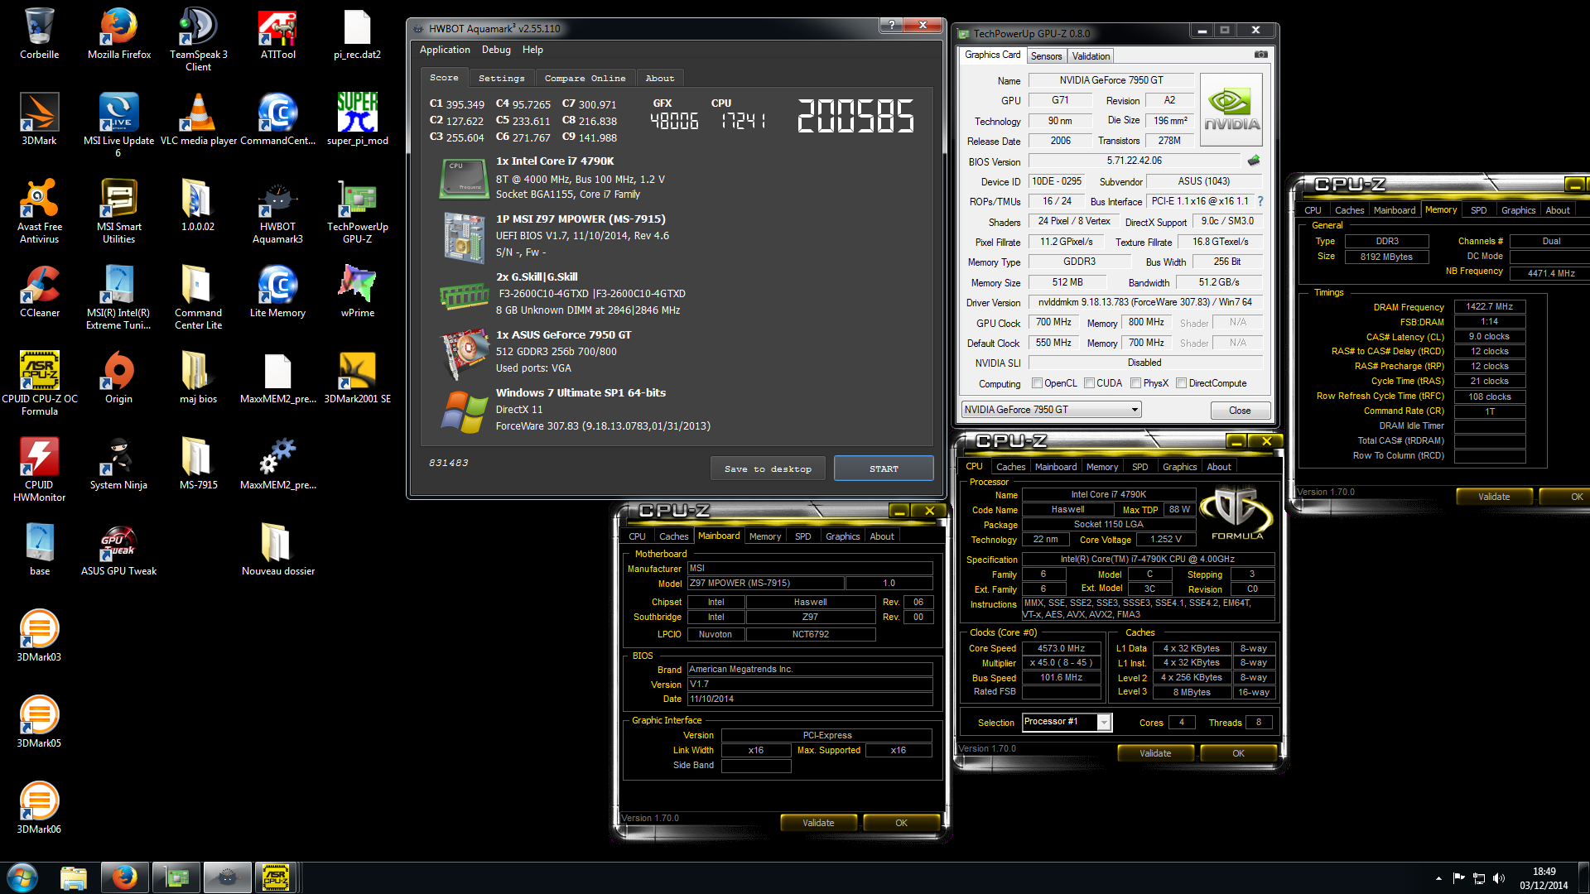The height and width of the screenshot is (894, 1590).
Task: Open wPrime desktop shortcut
Action: (358, 291)
